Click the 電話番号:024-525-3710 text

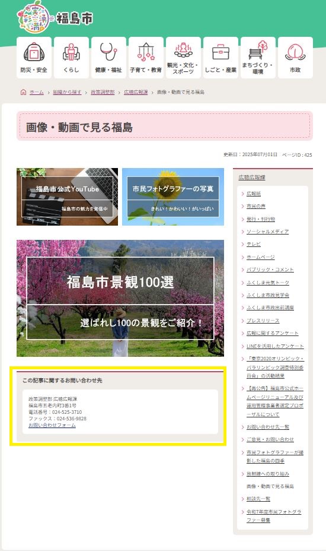coord(55,412)
